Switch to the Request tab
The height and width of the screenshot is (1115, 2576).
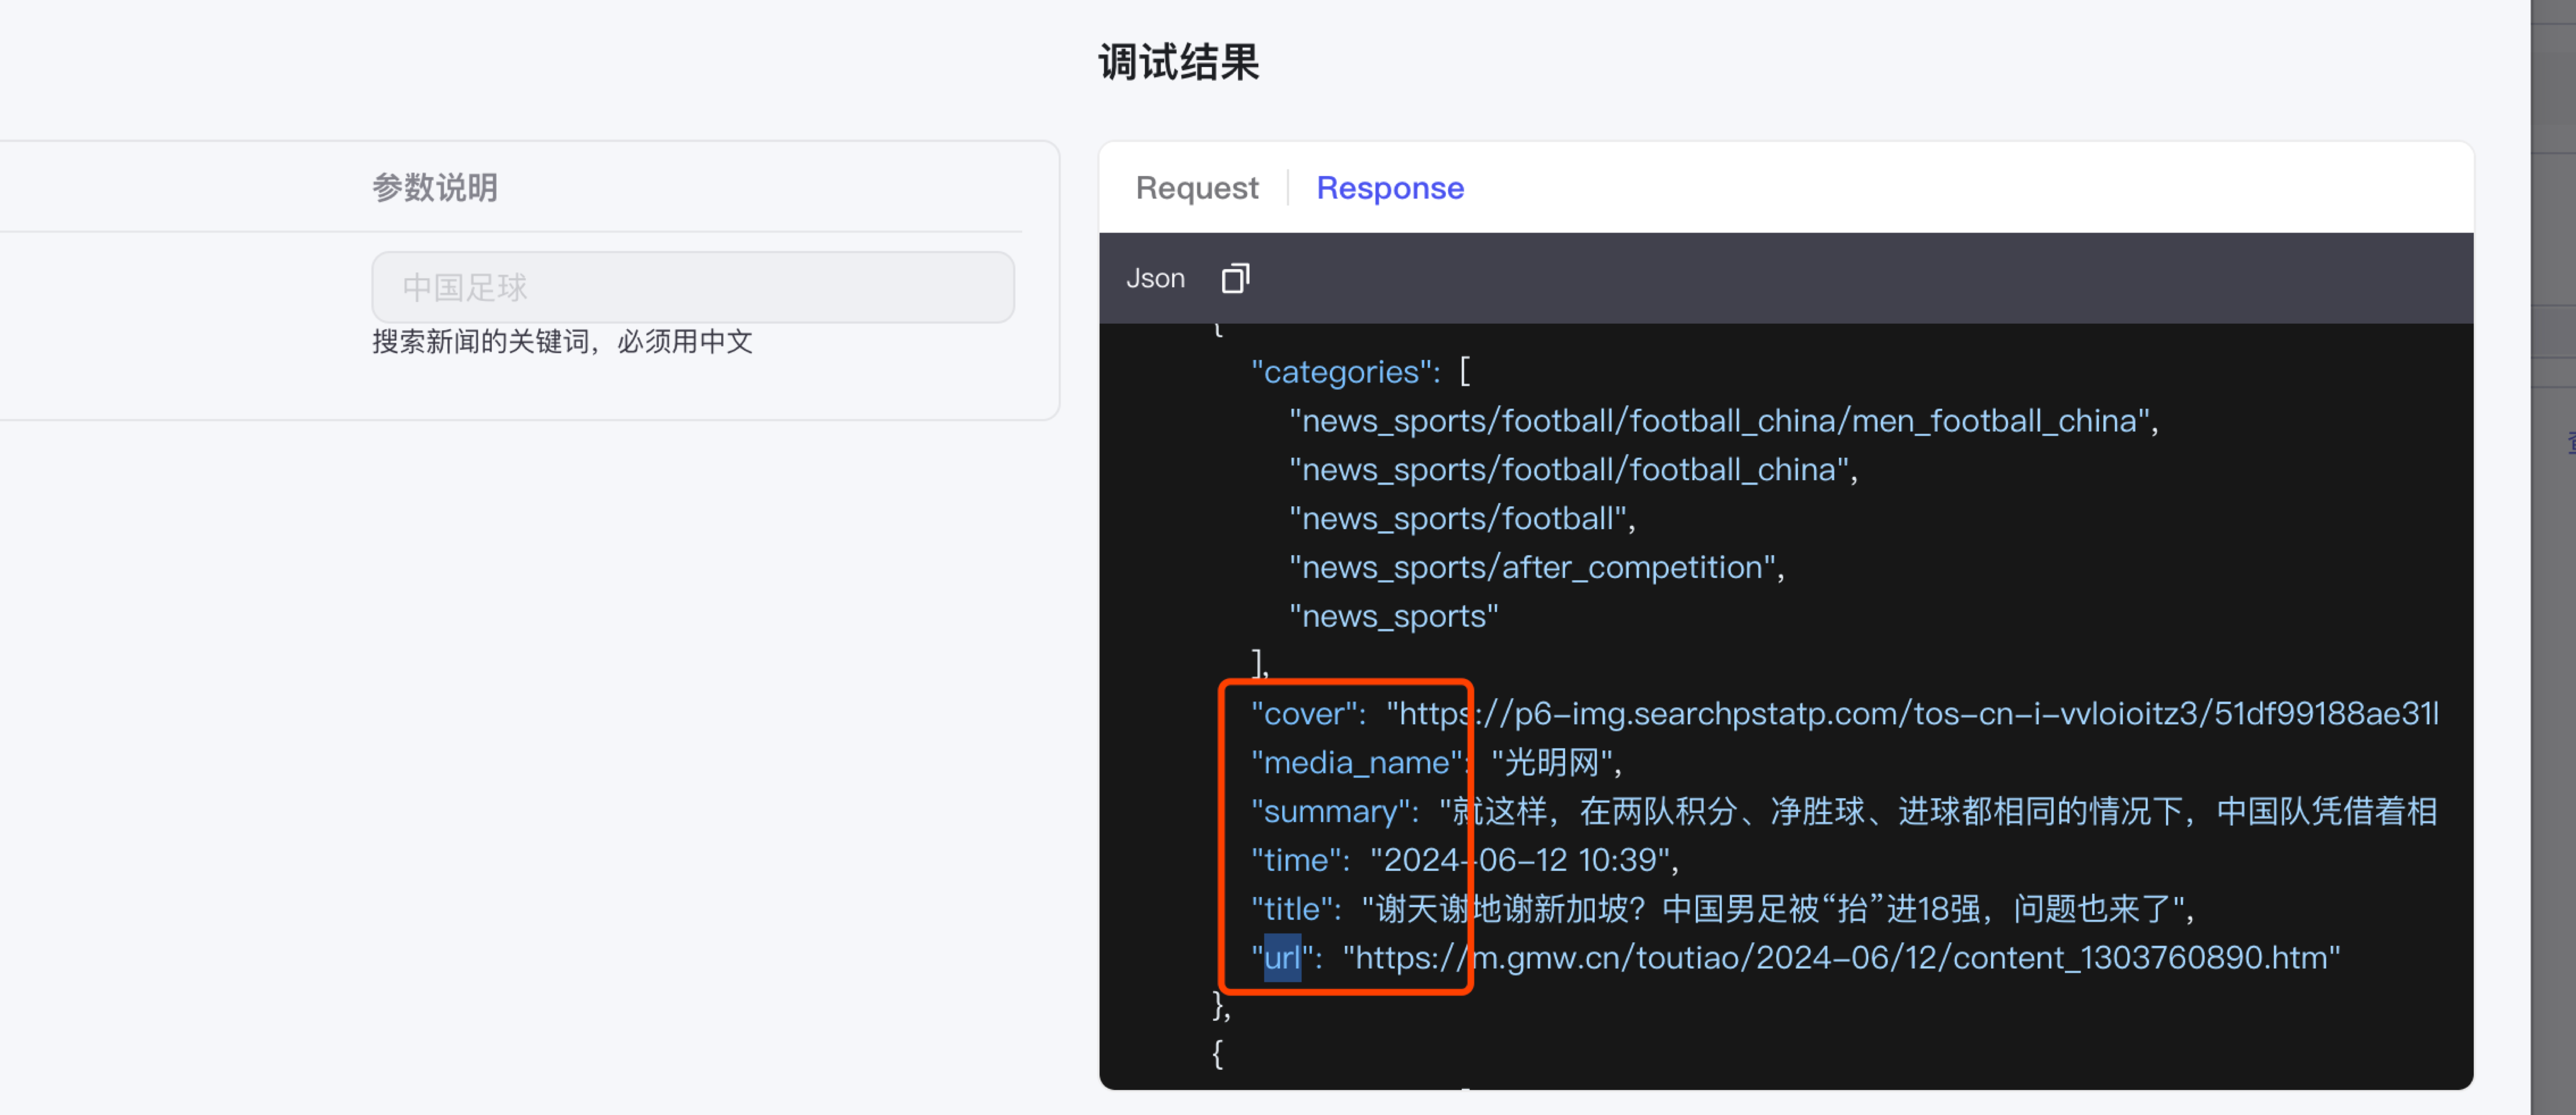coord(1196,188)
